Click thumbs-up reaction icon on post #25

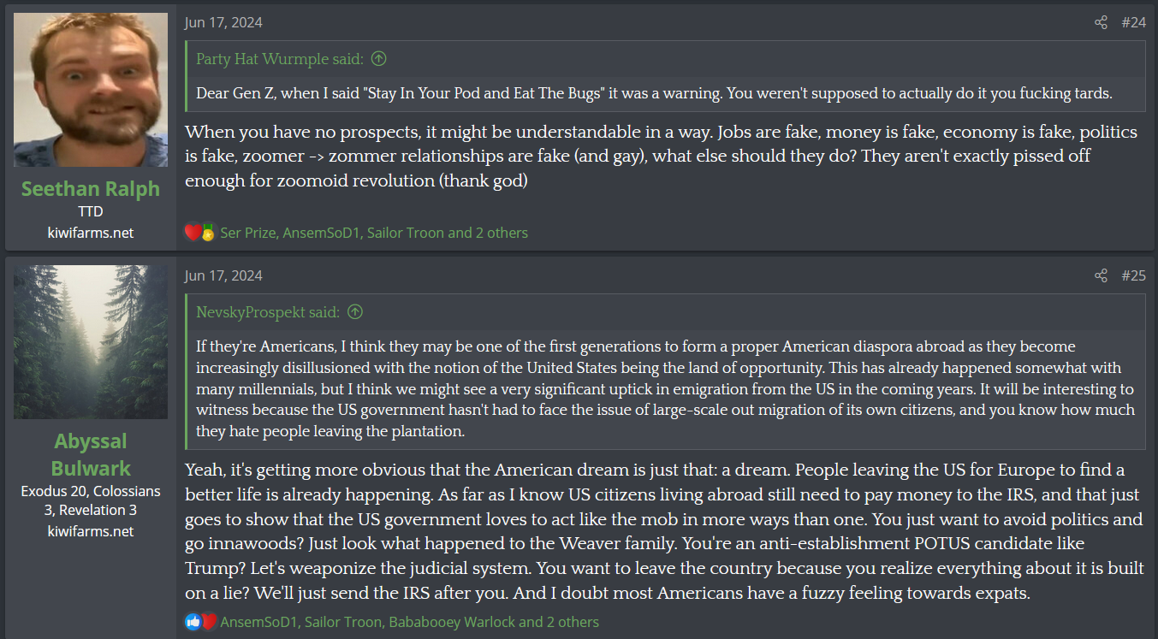coord(193,622)
